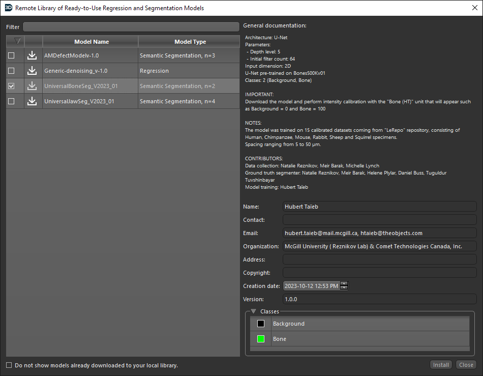
Task: Check the AMDefectModelv-1.0 checkbox
Action: [11, 55]
